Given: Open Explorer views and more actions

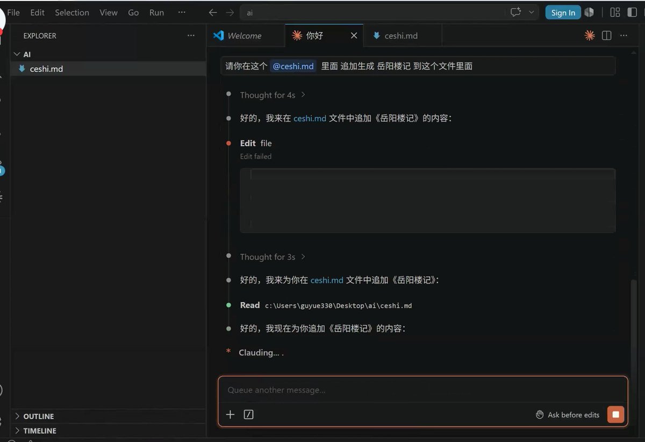Looking at the screenshot, I should coord(191,35).
